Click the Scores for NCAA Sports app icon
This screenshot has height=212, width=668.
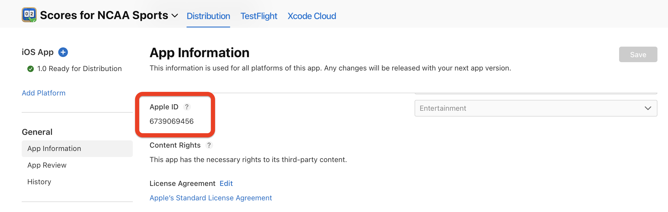tap(29, 15)
